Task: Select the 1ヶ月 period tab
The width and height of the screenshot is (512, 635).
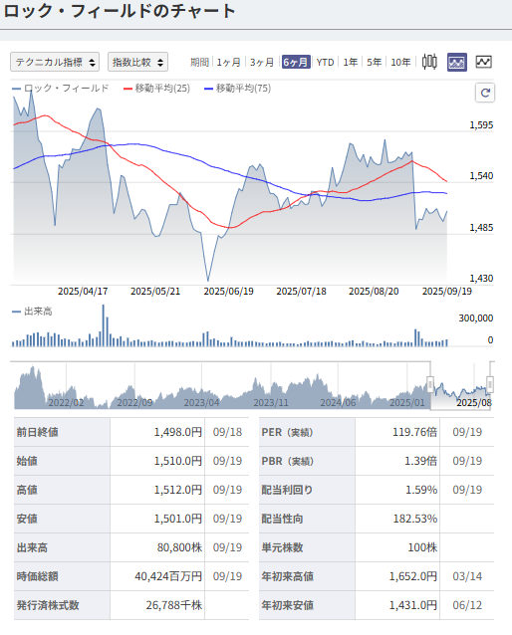Action: (x=228, y=63)
